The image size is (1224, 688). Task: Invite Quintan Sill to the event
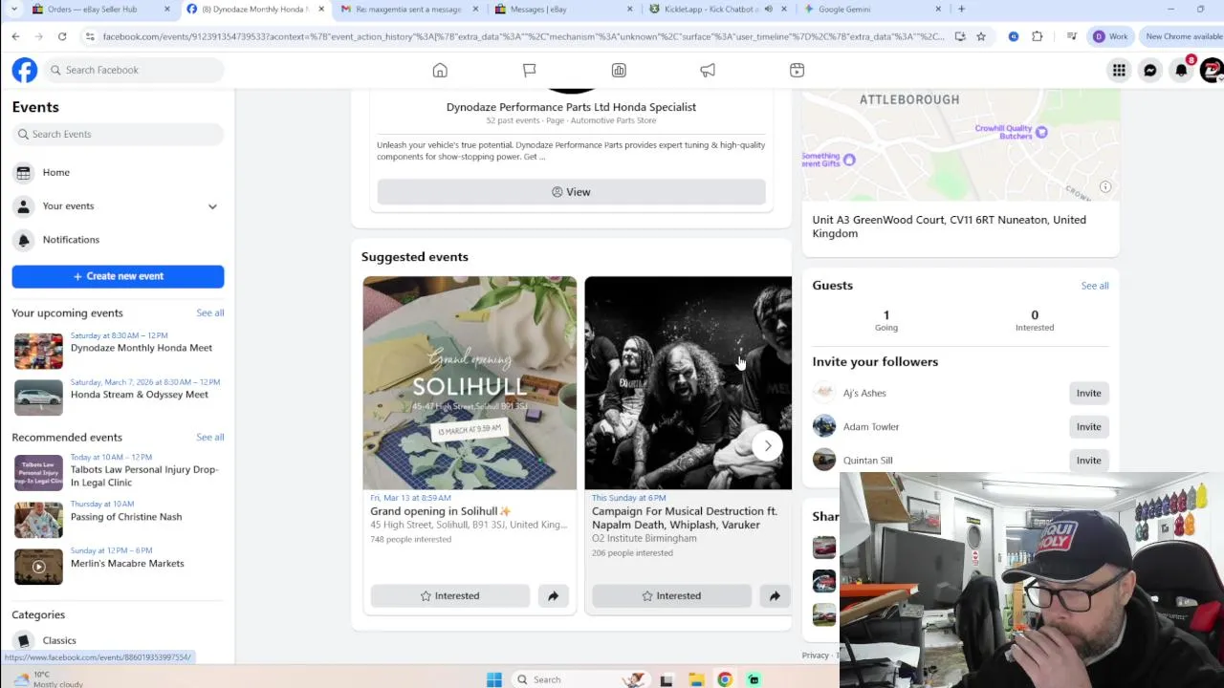point(1088,460)
